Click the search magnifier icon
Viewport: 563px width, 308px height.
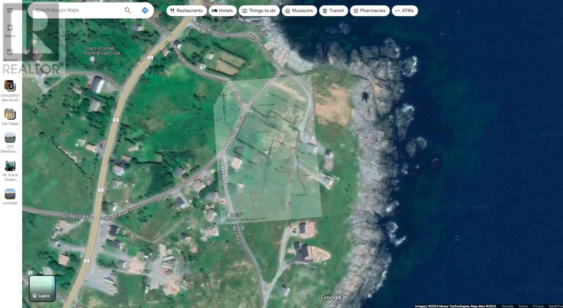[x=128, y=11]
